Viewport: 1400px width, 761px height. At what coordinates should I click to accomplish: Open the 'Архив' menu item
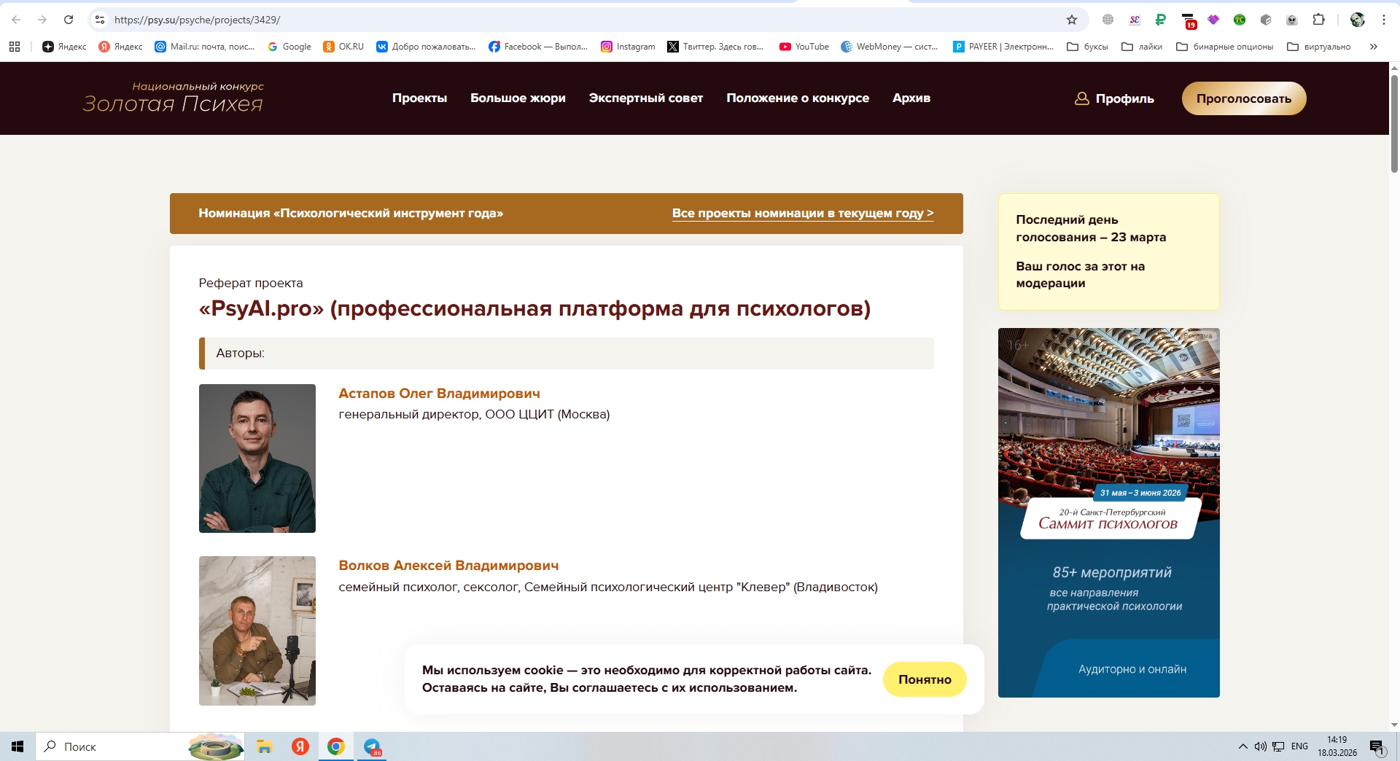pyautogui.click(x=911, y=98)
